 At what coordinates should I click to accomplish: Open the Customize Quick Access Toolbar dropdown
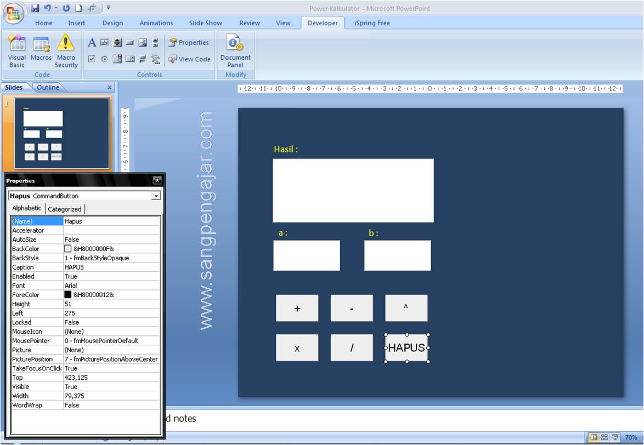point(109,6)
